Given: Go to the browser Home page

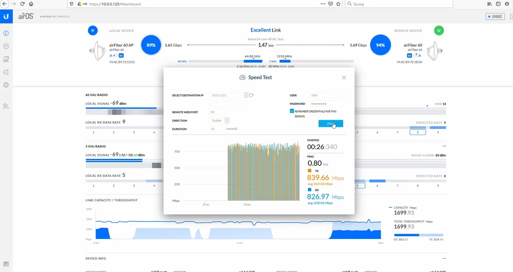Looking at the screenshot, I should coord(31,4).
